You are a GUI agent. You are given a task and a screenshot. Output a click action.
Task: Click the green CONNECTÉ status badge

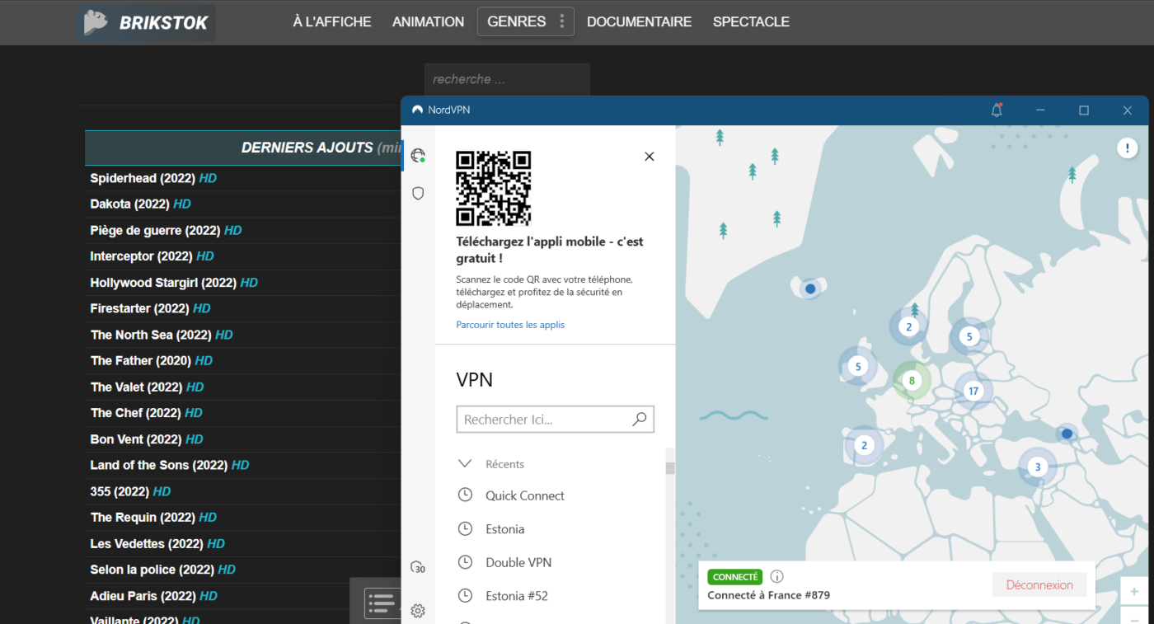[735, 577]
